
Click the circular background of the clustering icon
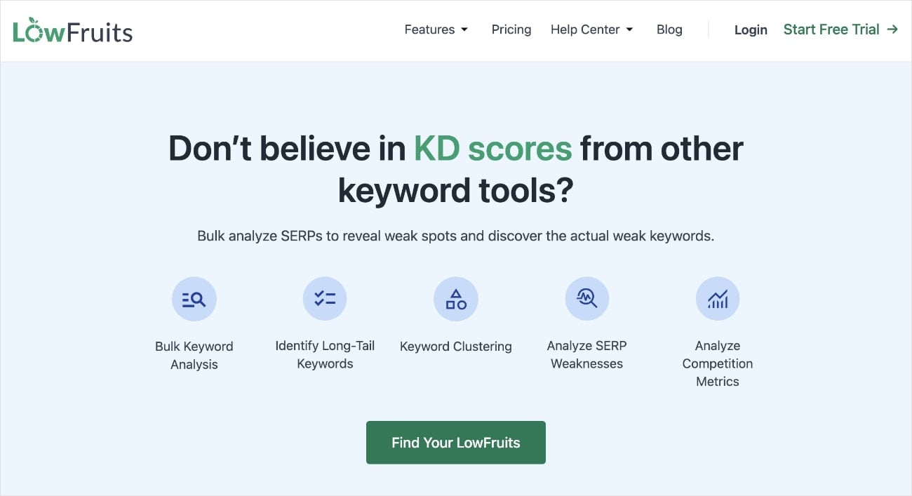[x=456, y=297]
